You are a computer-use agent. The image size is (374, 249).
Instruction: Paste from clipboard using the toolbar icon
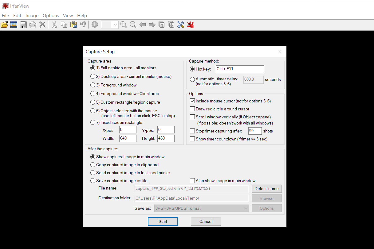click(74, 25)
